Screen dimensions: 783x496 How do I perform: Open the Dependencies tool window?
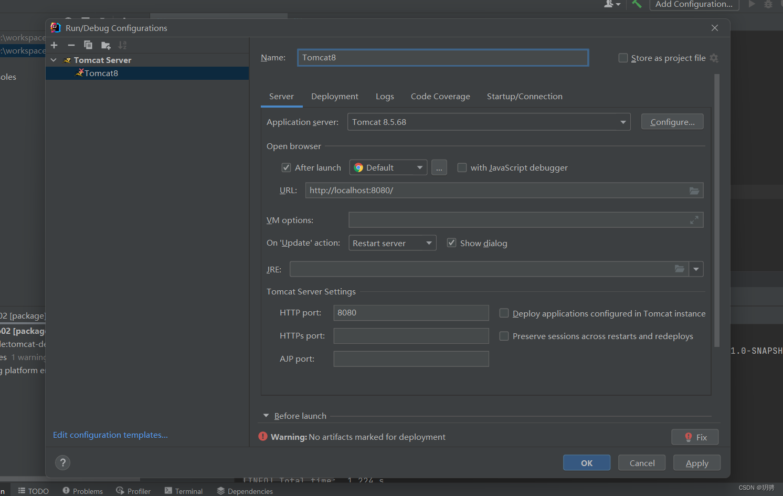click(245, 491)
